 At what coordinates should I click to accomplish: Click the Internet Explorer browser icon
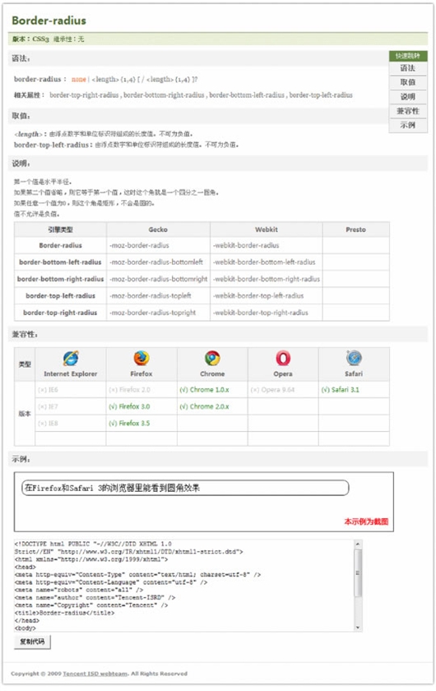tap(71, 359)
